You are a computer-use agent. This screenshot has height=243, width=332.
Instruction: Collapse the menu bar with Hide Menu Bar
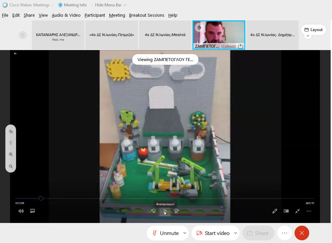[110, 5]
